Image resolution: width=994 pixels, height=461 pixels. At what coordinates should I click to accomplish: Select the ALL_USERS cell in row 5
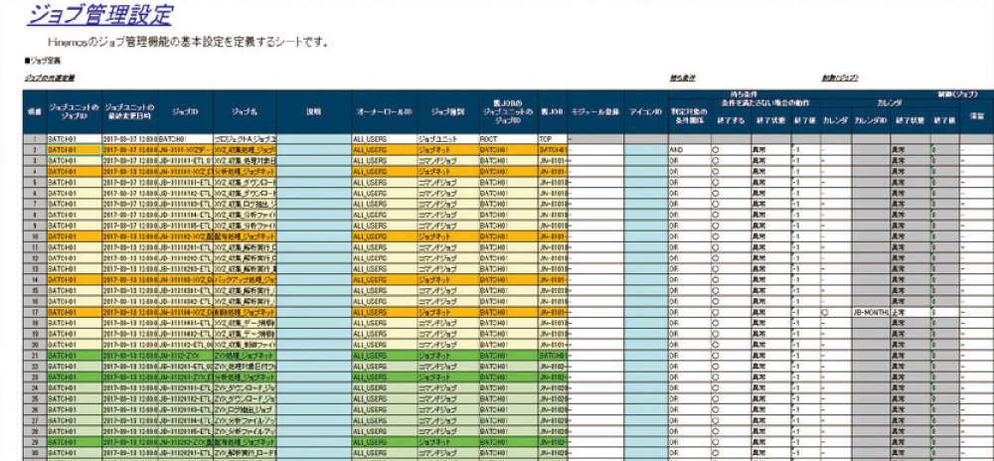point(383,183)
